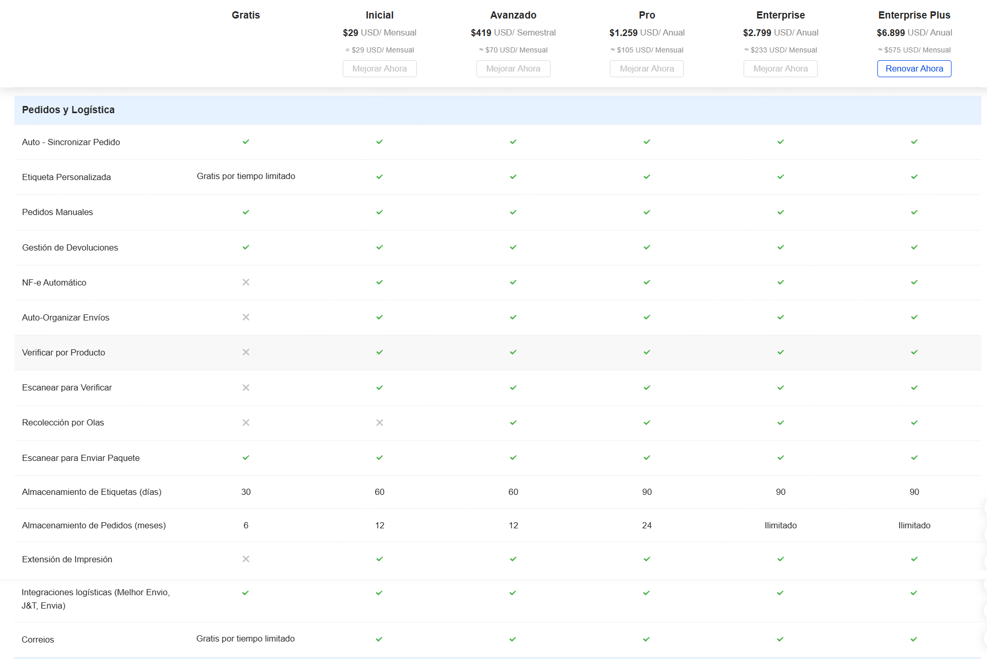Click the Almacenamiento de Pedidos (meses) row label
The width and height of the screenshot is (987, 659).
[x=94, y=525]
